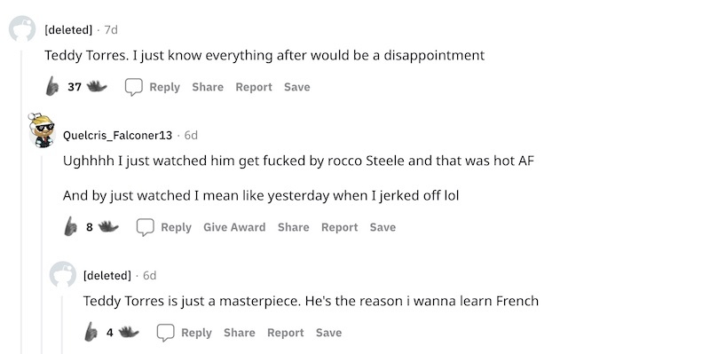Share the top comment about Teddy Torres
The height and width of the screenshot is (354, 710).
[208, 87]
